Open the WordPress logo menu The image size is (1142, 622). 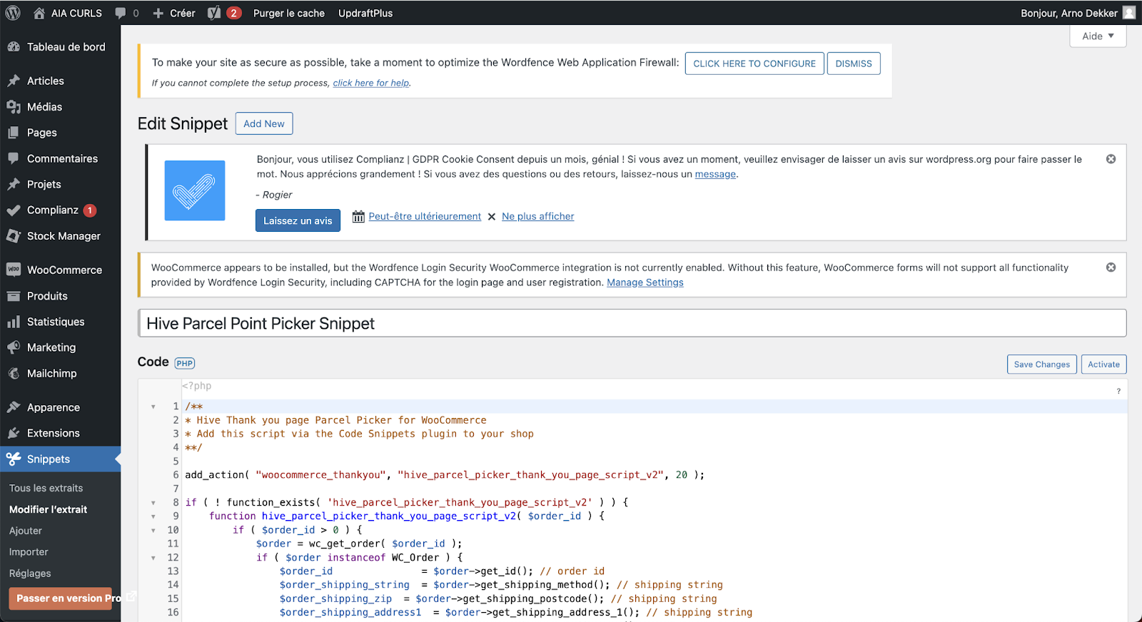(x=13, y=13)
